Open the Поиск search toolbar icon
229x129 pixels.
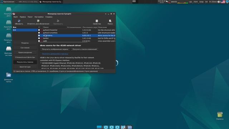(x=110, y=21)
